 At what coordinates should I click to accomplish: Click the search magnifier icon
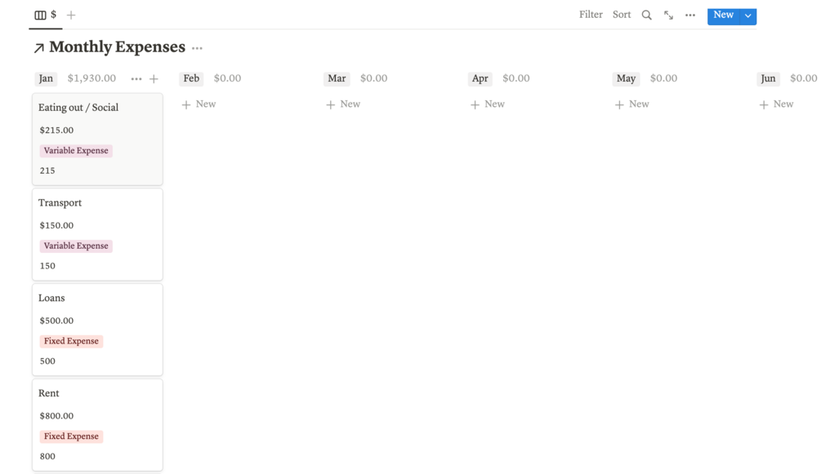pyautogui.click(x=647, y=16)
